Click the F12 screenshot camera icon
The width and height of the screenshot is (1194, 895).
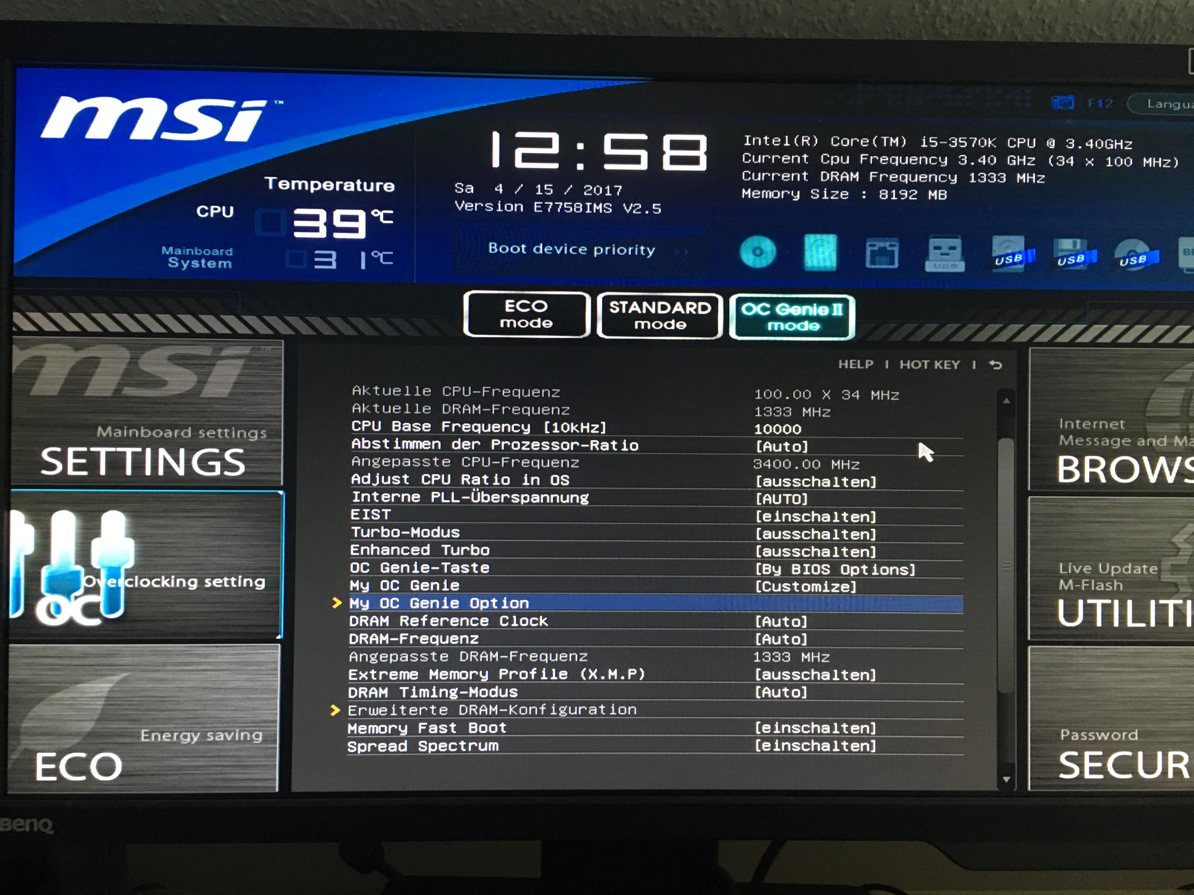click(x=1063, y=102)
